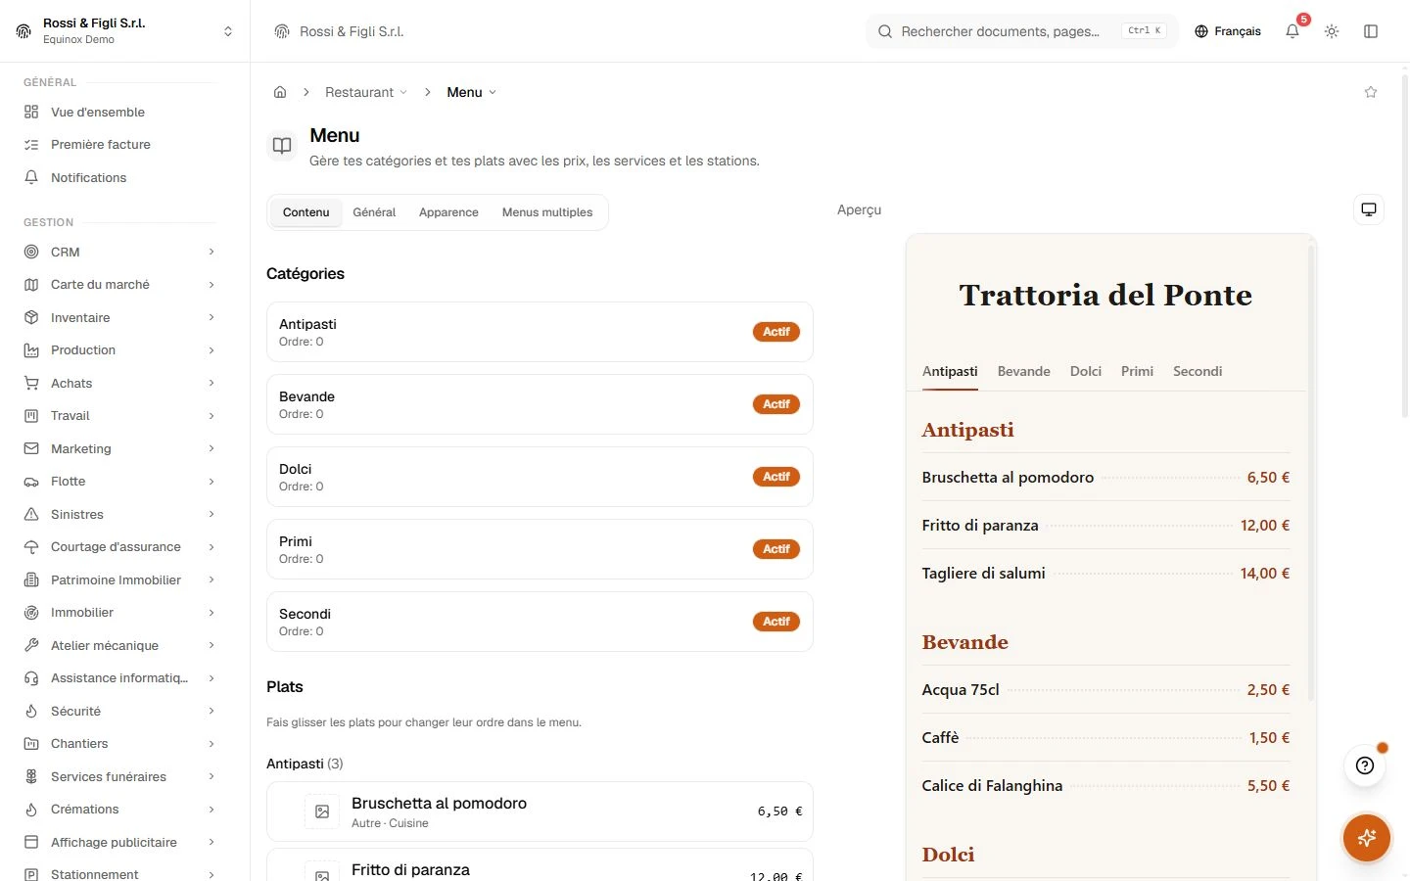The height and width of the screenshot is (881, 1410).
Task: Go to Première facture page
Action: pos(120,144)
